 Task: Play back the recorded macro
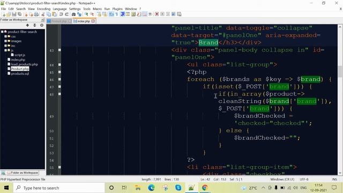(168, 14)
